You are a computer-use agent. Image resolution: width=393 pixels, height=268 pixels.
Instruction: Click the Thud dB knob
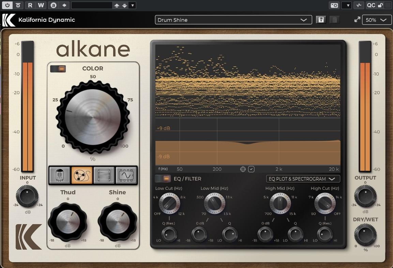coord(68,222)
